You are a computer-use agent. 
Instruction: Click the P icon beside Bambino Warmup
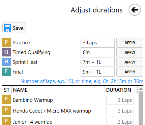(6, 99)
